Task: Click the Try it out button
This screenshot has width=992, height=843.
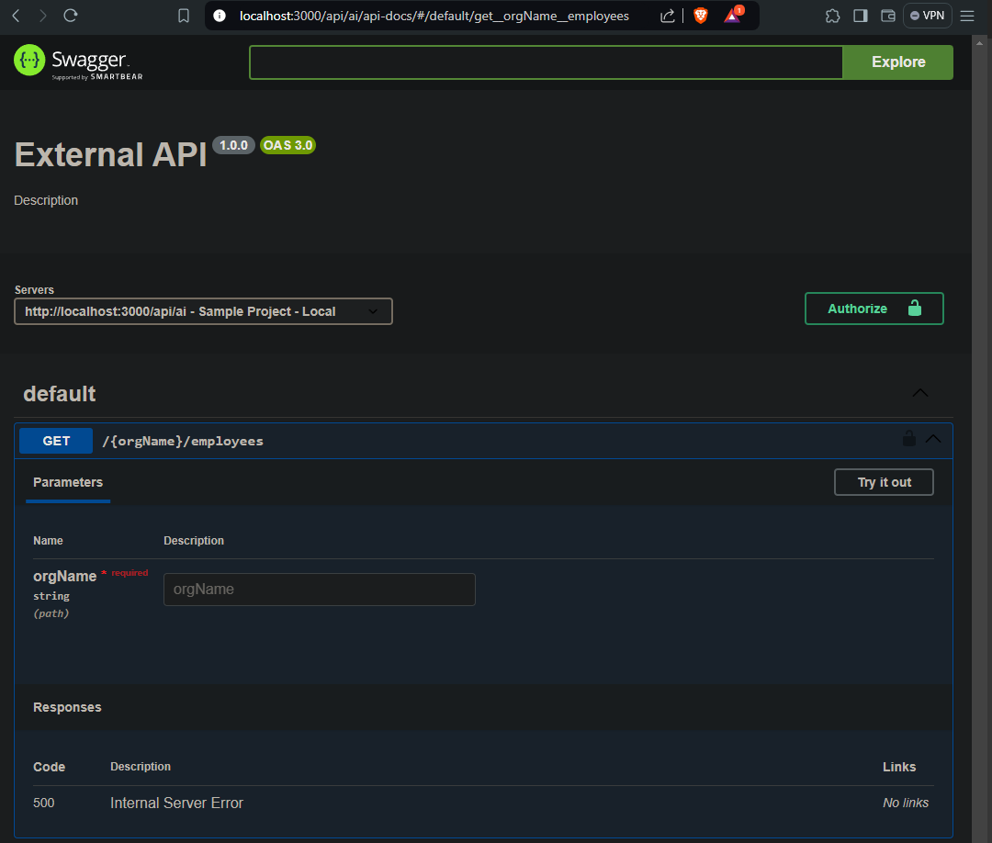Action: [x=884, y=482]
